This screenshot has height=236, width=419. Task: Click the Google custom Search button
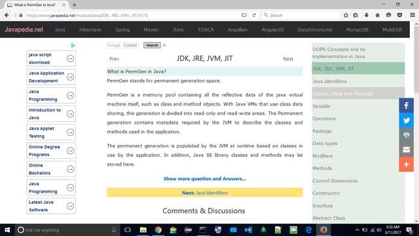(x=152, y=45)
